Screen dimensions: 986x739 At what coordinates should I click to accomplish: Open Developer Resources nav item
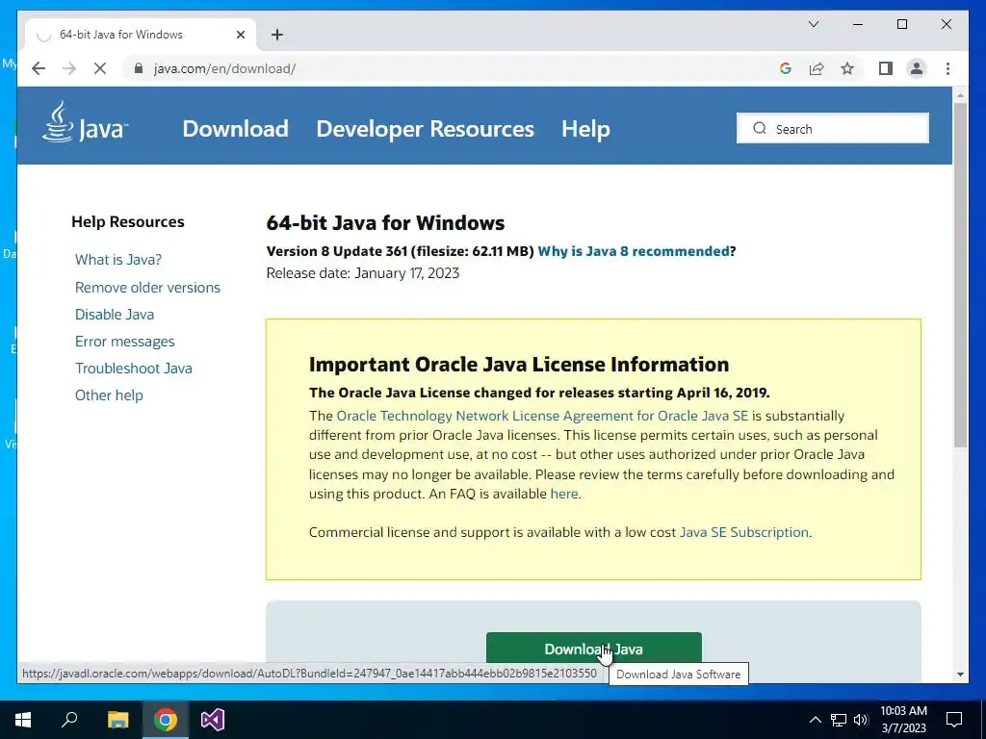(425, 129)
